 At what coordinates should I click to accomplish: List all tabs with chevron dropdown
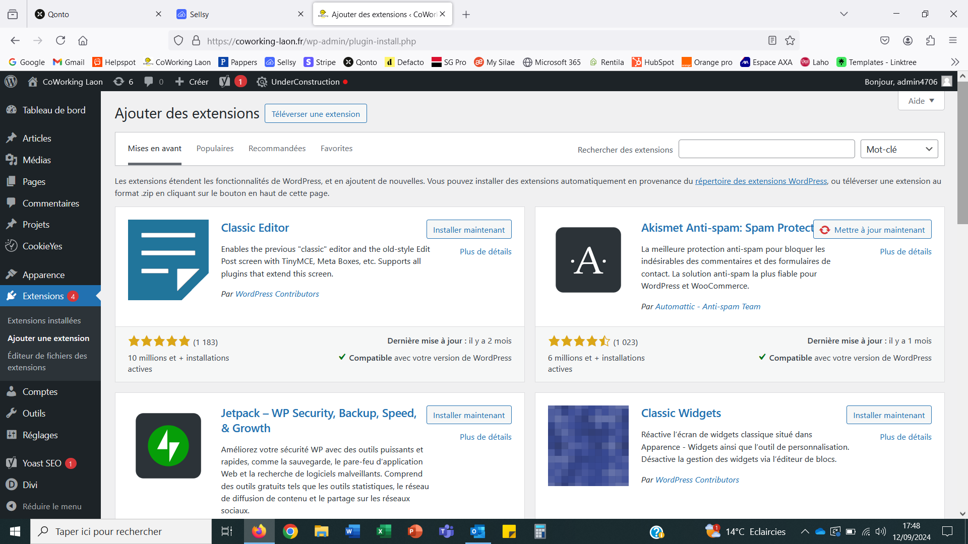(843, 14)
